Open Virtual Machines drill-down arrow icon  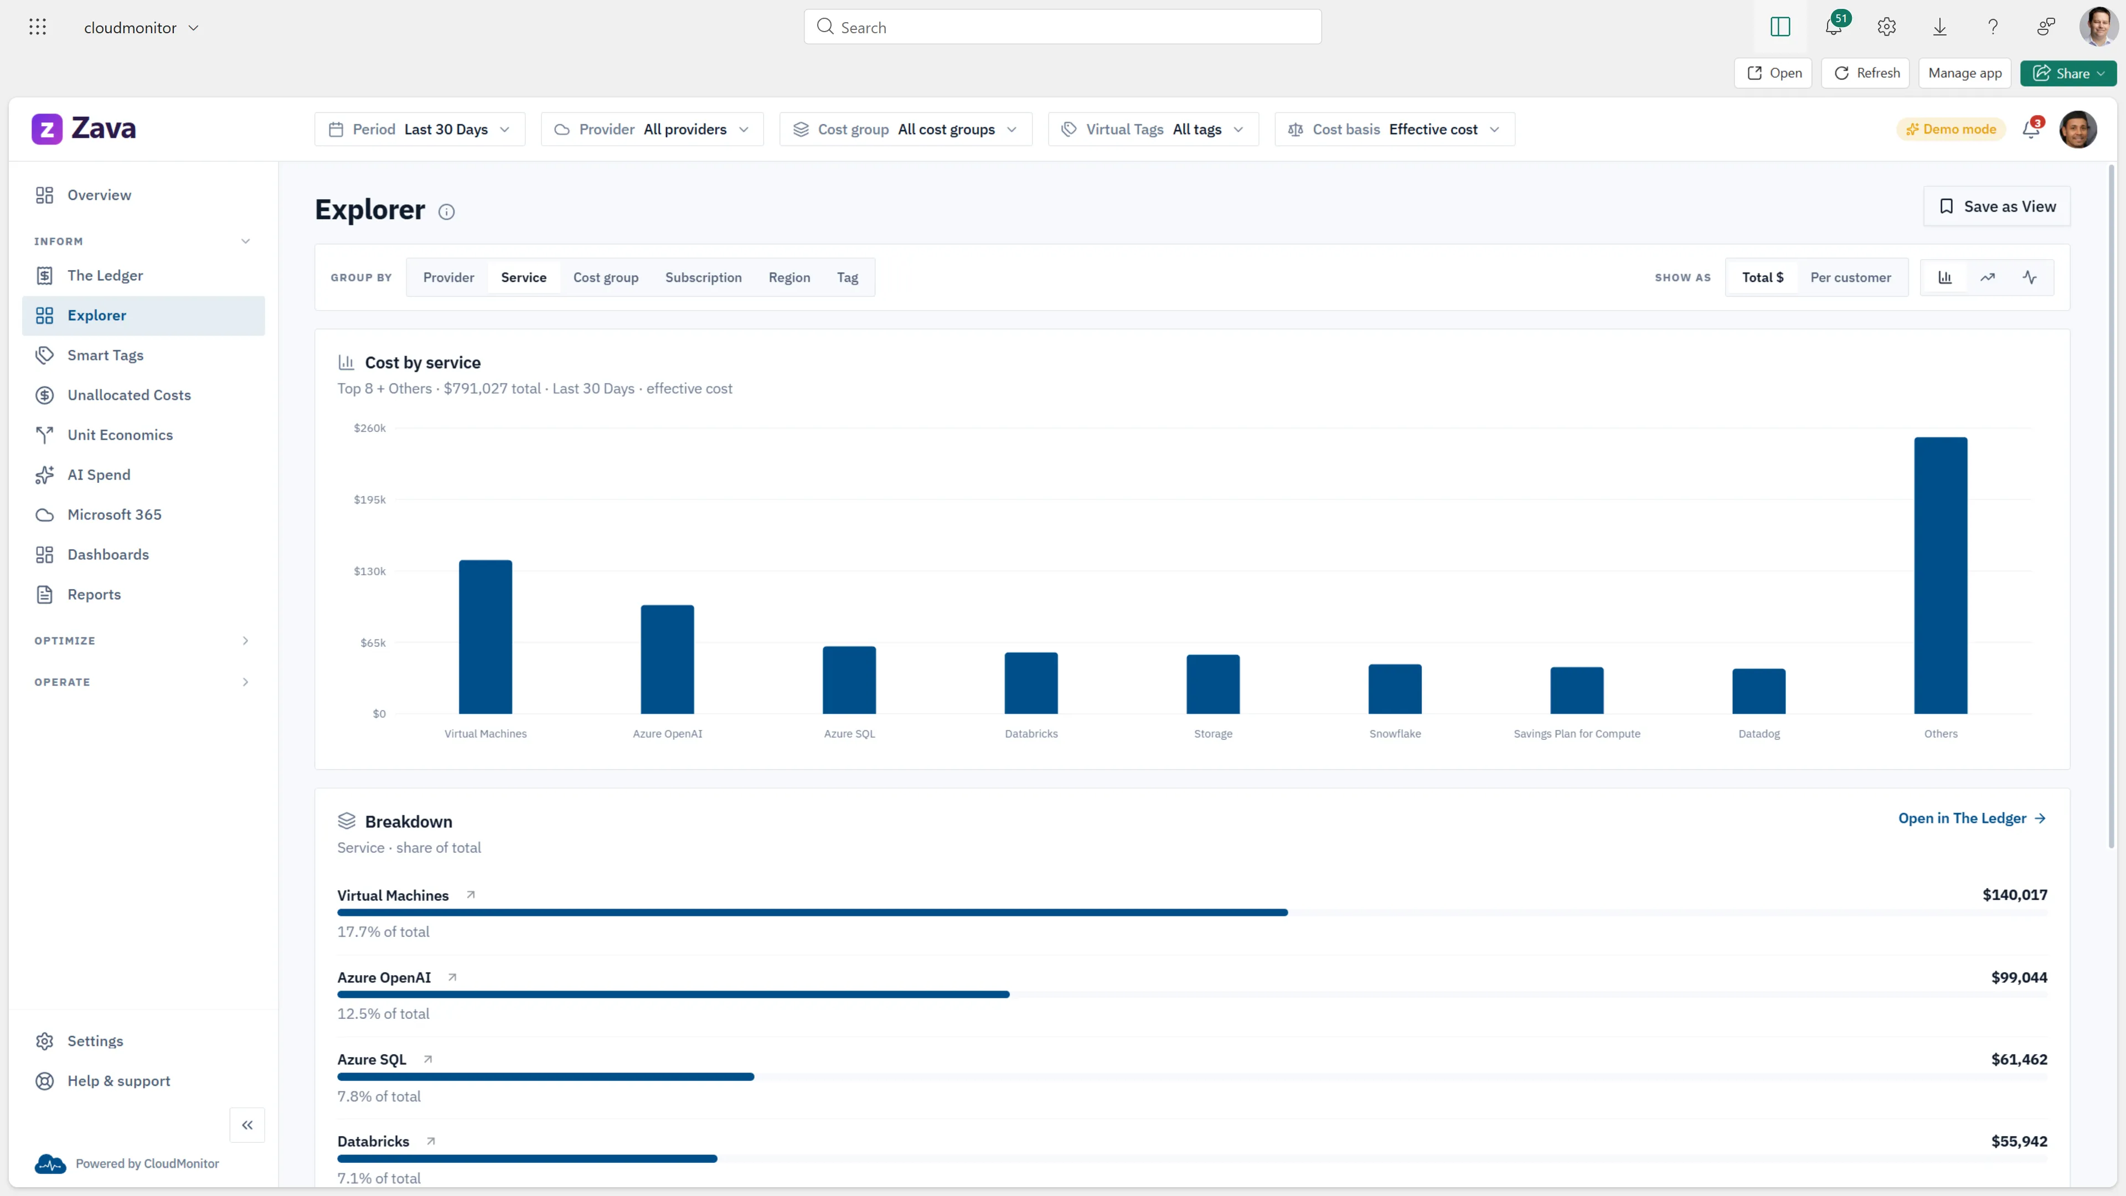coord(471,895)
